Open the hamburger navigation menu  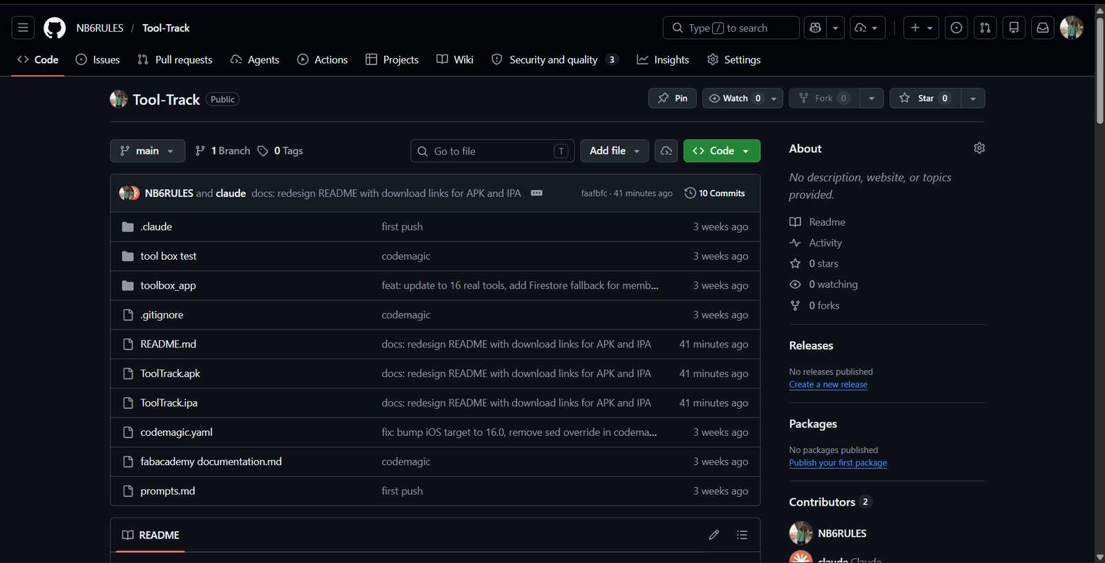point(23,28)
